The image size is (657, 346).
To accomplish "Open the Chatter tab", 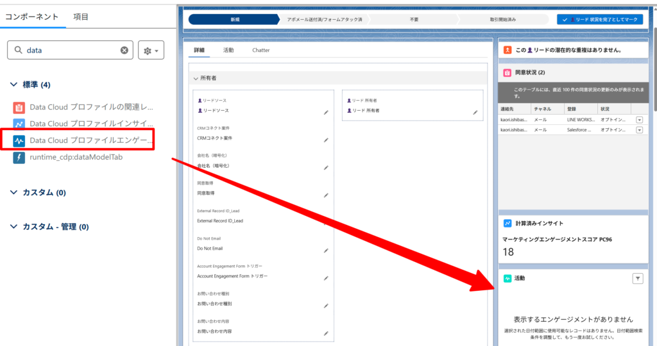I will coord(260,50).
